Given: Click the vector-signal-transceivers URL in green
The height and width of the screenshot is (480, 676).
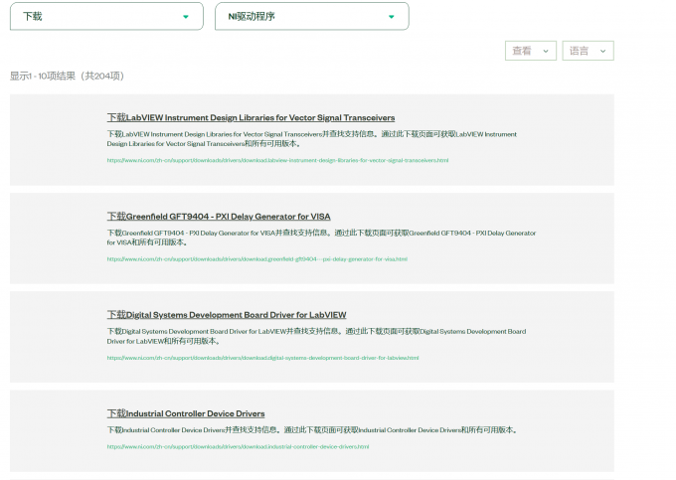Looking at the screenshot, I should (x=277, y=160).
